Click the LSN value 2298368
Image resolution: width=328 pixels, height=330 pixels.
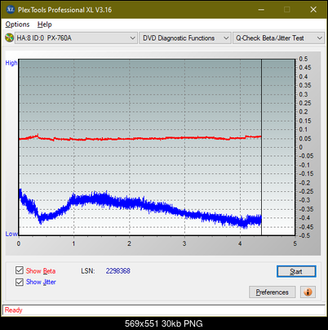tap(118, 271)
